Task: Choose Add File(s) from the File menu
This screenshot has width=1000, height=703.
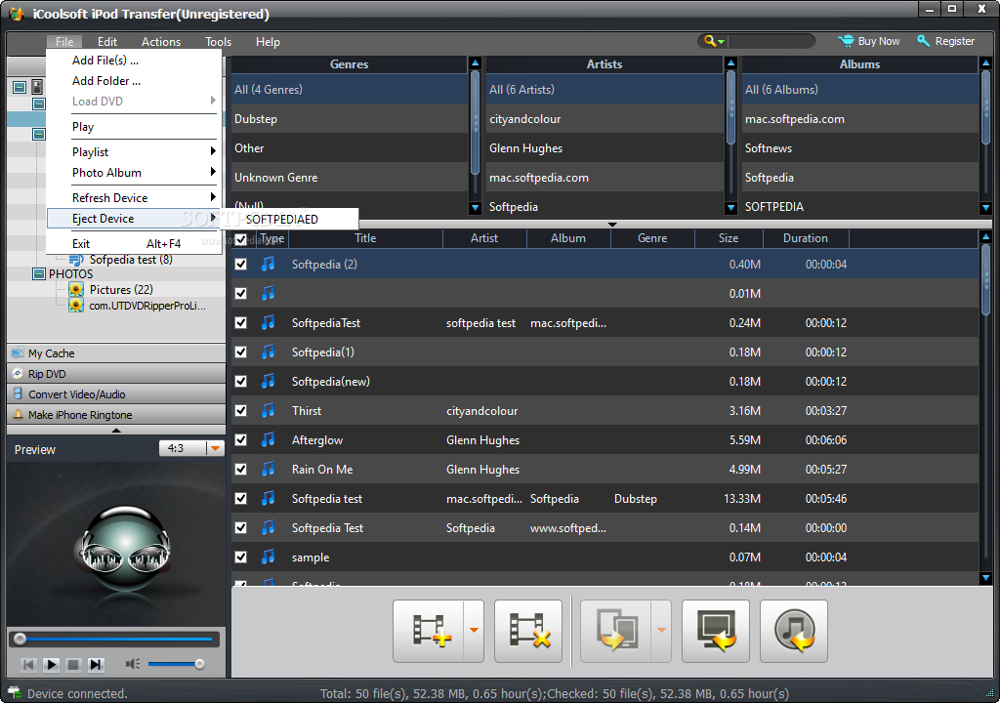Action: [134, 60]
